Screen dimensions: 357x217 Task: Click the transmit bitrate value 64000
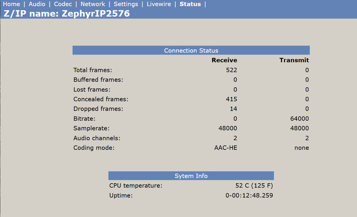coord(299,119)
